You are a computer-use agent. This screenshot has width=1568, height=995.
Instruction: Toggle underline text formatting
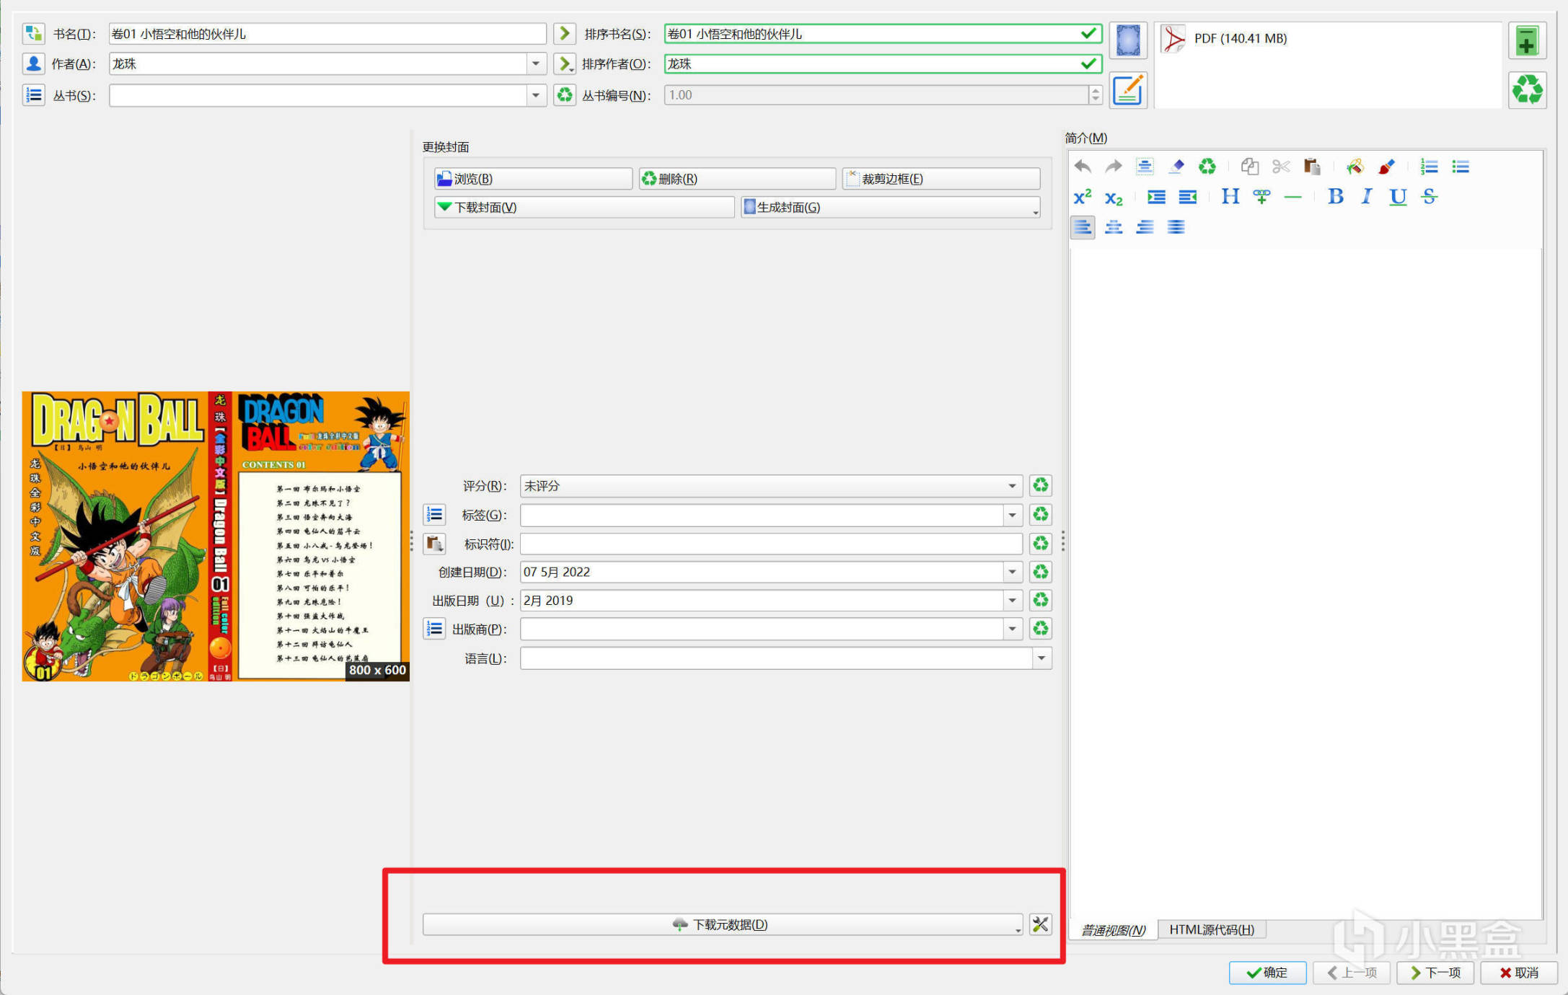click(x=1397, y=197)
